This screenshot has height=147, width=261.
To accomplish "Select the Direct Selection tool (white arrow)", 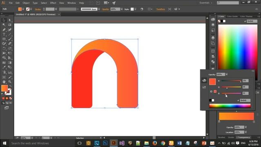I will point(10,20).
